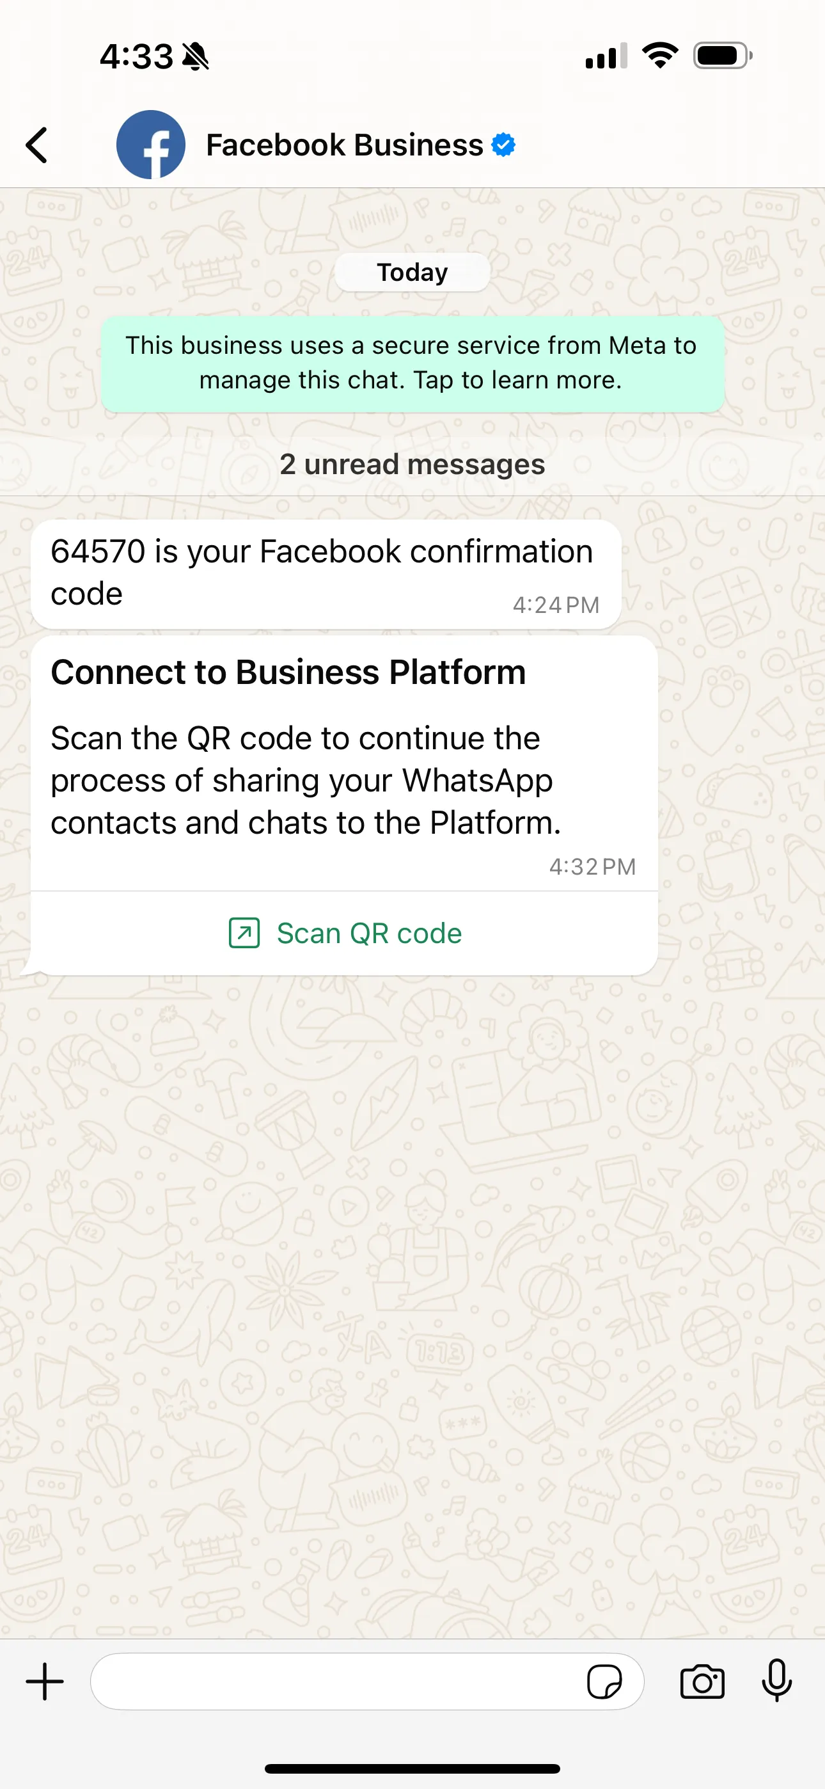This screenshot has width=825, height=1789.
Task: Open Facebook Business contact info via name
Action: click(345, 145)
